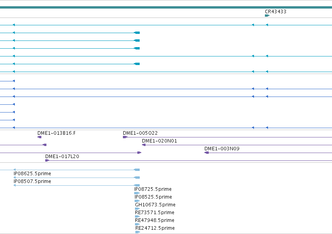Screen dimensions: 332x234
Task: Click the DME1-005O22 label
Action: (140, 133)
